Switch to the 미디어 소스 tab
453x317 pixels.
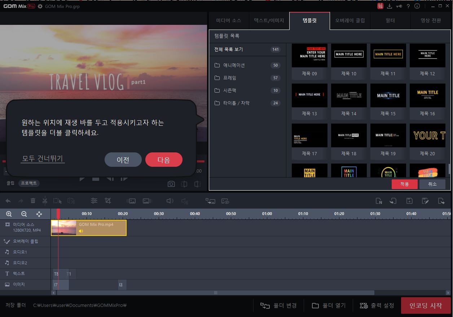[x=229, y=21]
